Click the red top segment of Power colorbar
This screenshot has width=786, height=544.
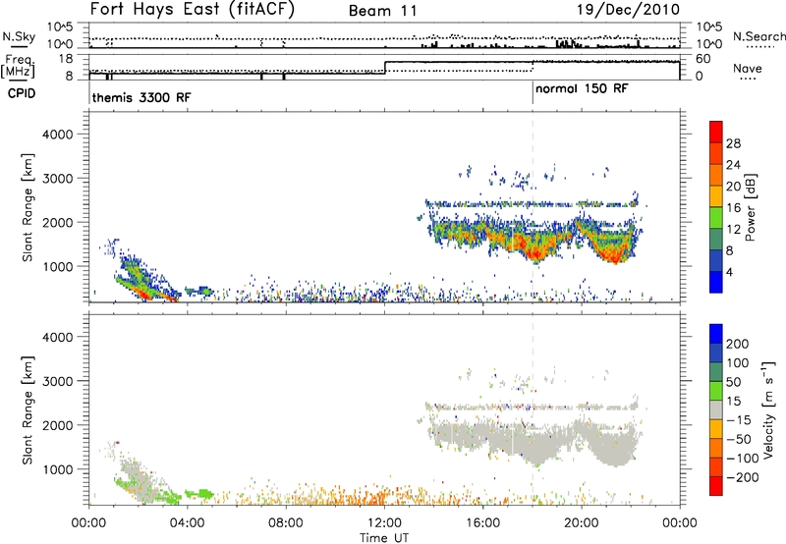click(716, 133)
